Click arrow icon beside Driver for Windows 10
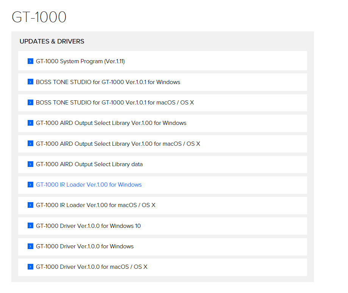Image resolution: width=348 pixels, height=293 pixels. (x=30, y=226)
